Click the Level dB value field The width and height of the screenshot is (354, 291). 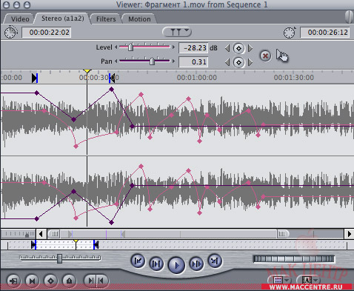(x=193, y=48)
